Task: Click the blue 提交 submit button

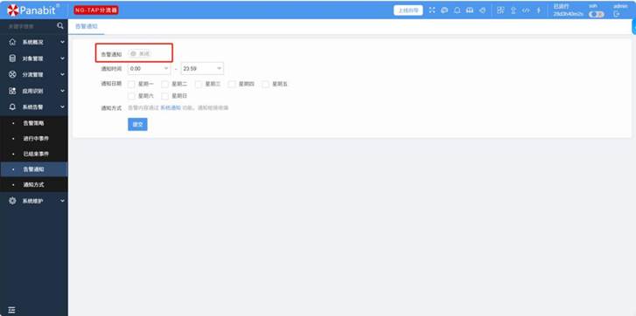Action: click(137, 124)
